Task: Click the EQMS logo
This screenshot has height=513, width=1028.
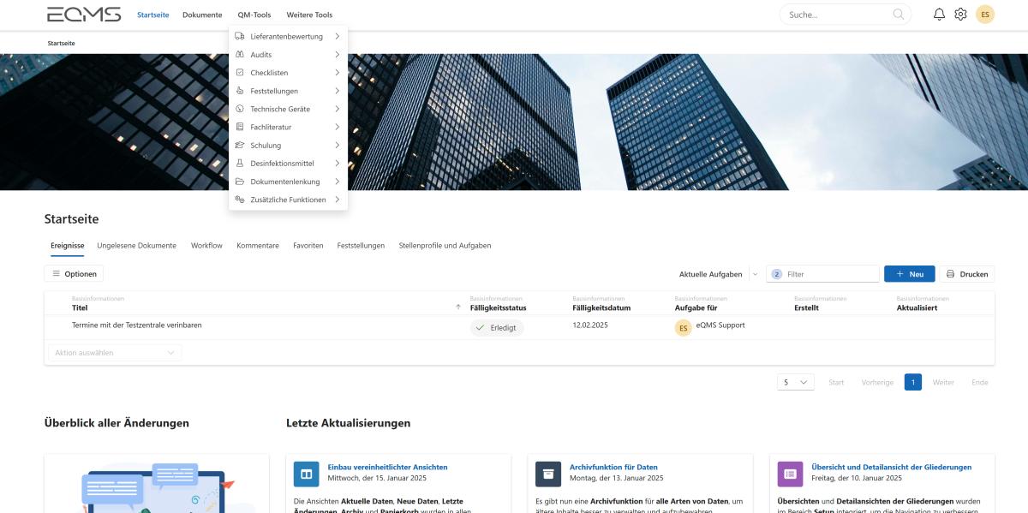Action: click(84, 15)
